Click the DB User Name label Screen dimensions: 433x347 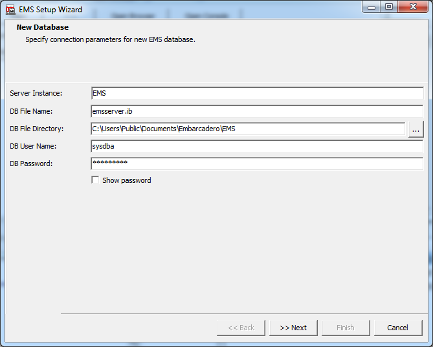33,146
